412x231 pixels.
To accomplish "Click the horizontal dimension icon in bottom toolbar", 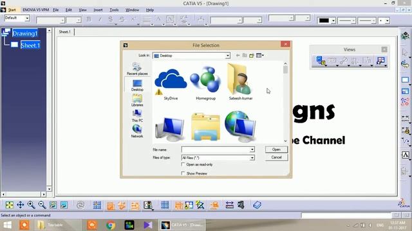I will (229, 205).
